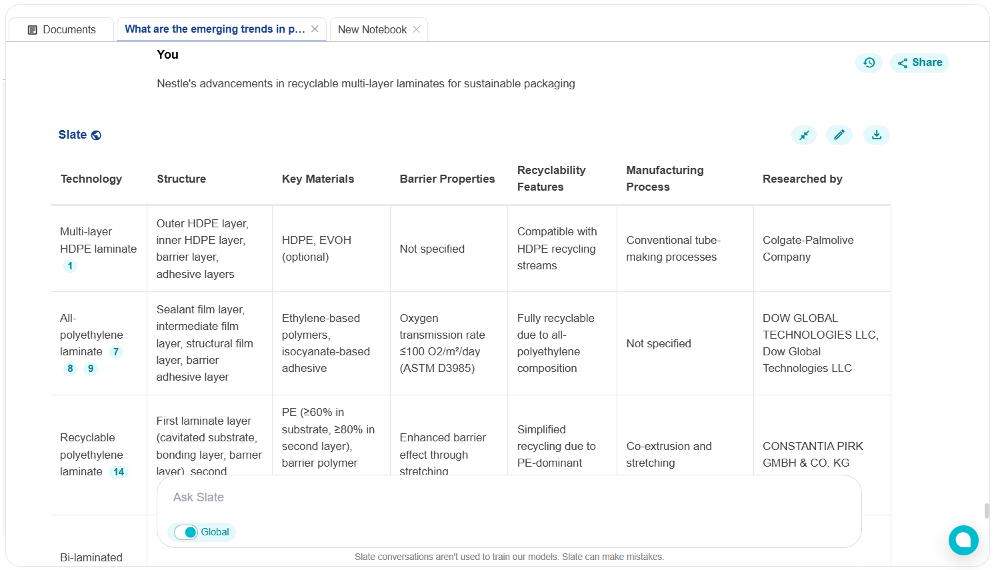The image size is (994, 570).
Task: Toggle the Global switch off
Action: point(186,532)
